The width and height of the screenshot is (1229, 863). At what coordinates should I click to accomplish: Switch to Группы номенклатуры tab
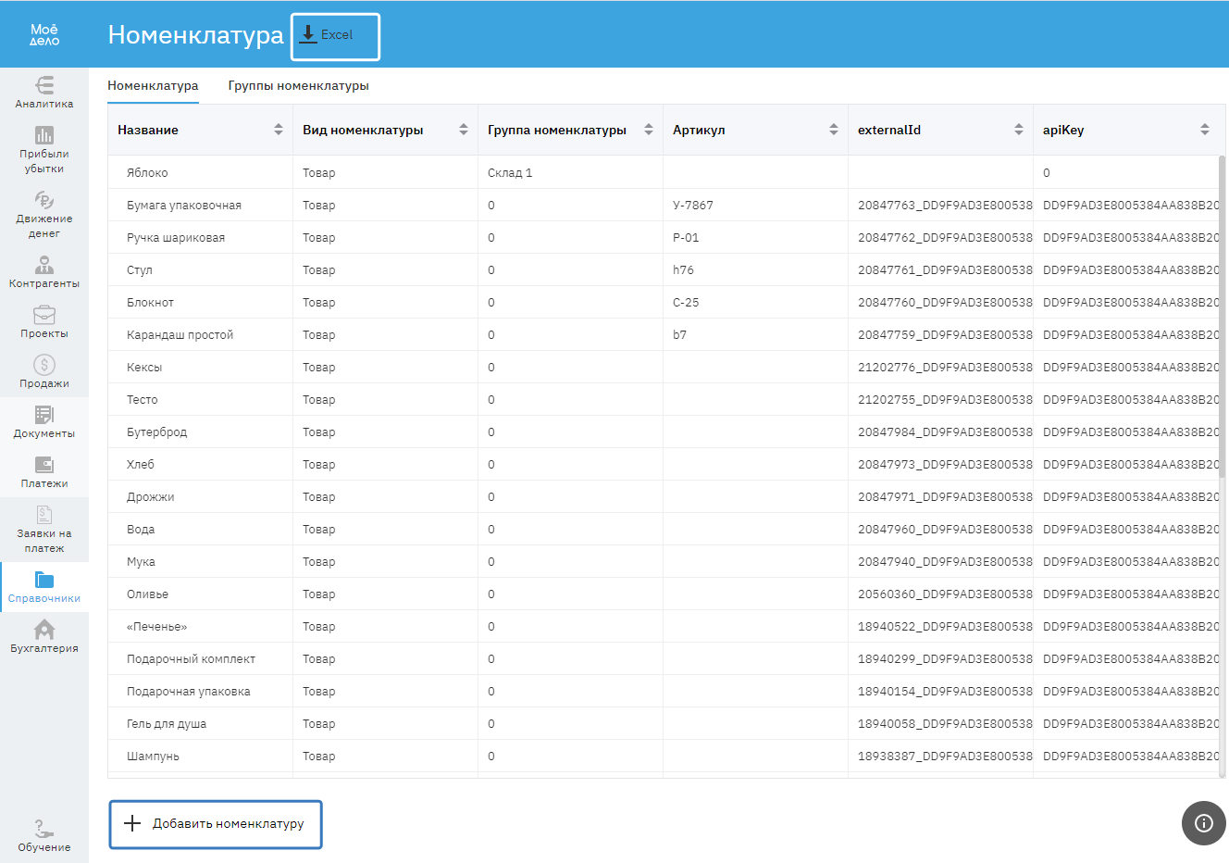pyautogui.click(x=298, y=86)
